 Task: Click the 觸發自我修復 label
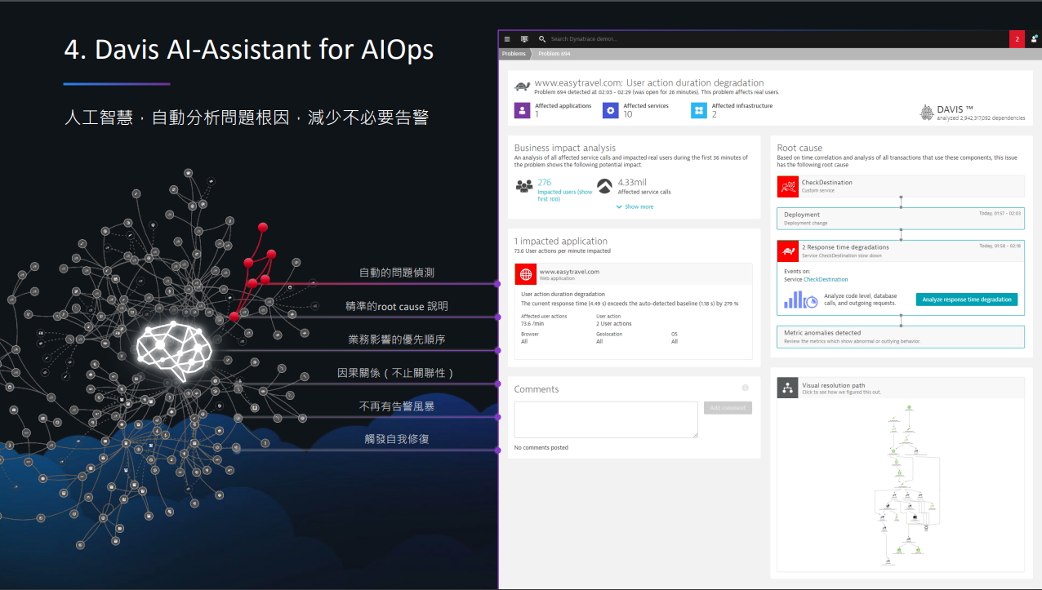[396, 439]
